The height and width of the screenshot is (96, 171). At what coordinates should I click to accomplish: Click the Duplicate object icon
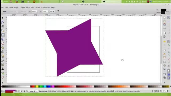coord(165,74)
